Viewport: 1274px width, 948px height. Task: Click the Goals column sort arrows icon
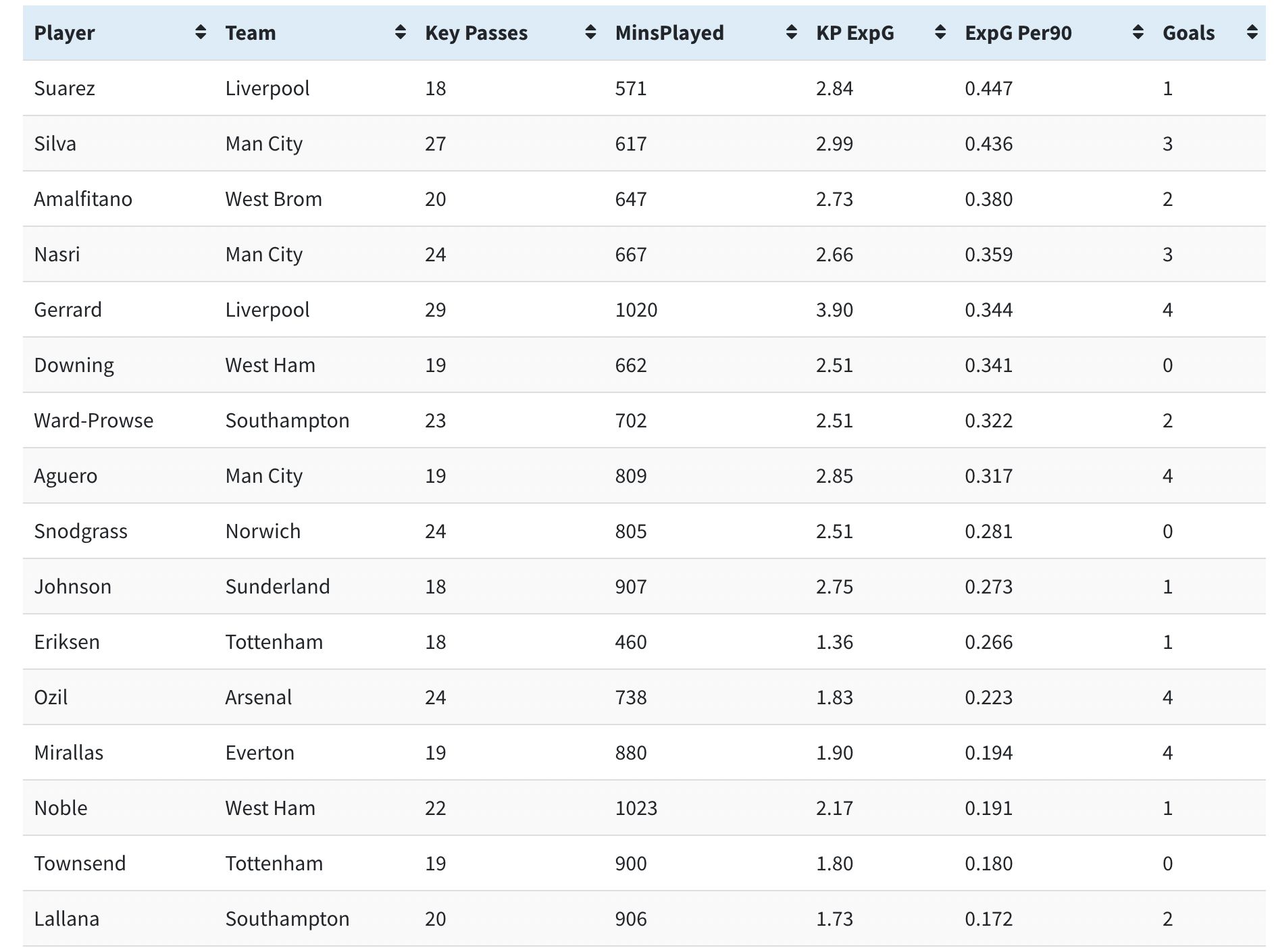1252,32
